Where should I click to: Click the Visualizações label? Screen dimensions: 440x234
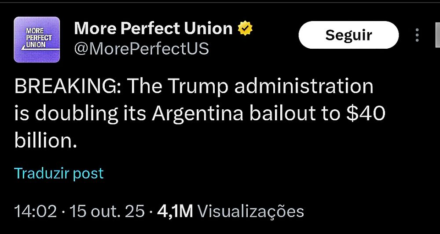point(251,212)
